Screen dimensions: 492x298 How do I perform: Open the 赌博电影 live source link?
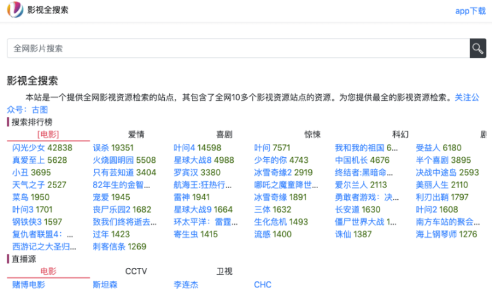[28, 285]
